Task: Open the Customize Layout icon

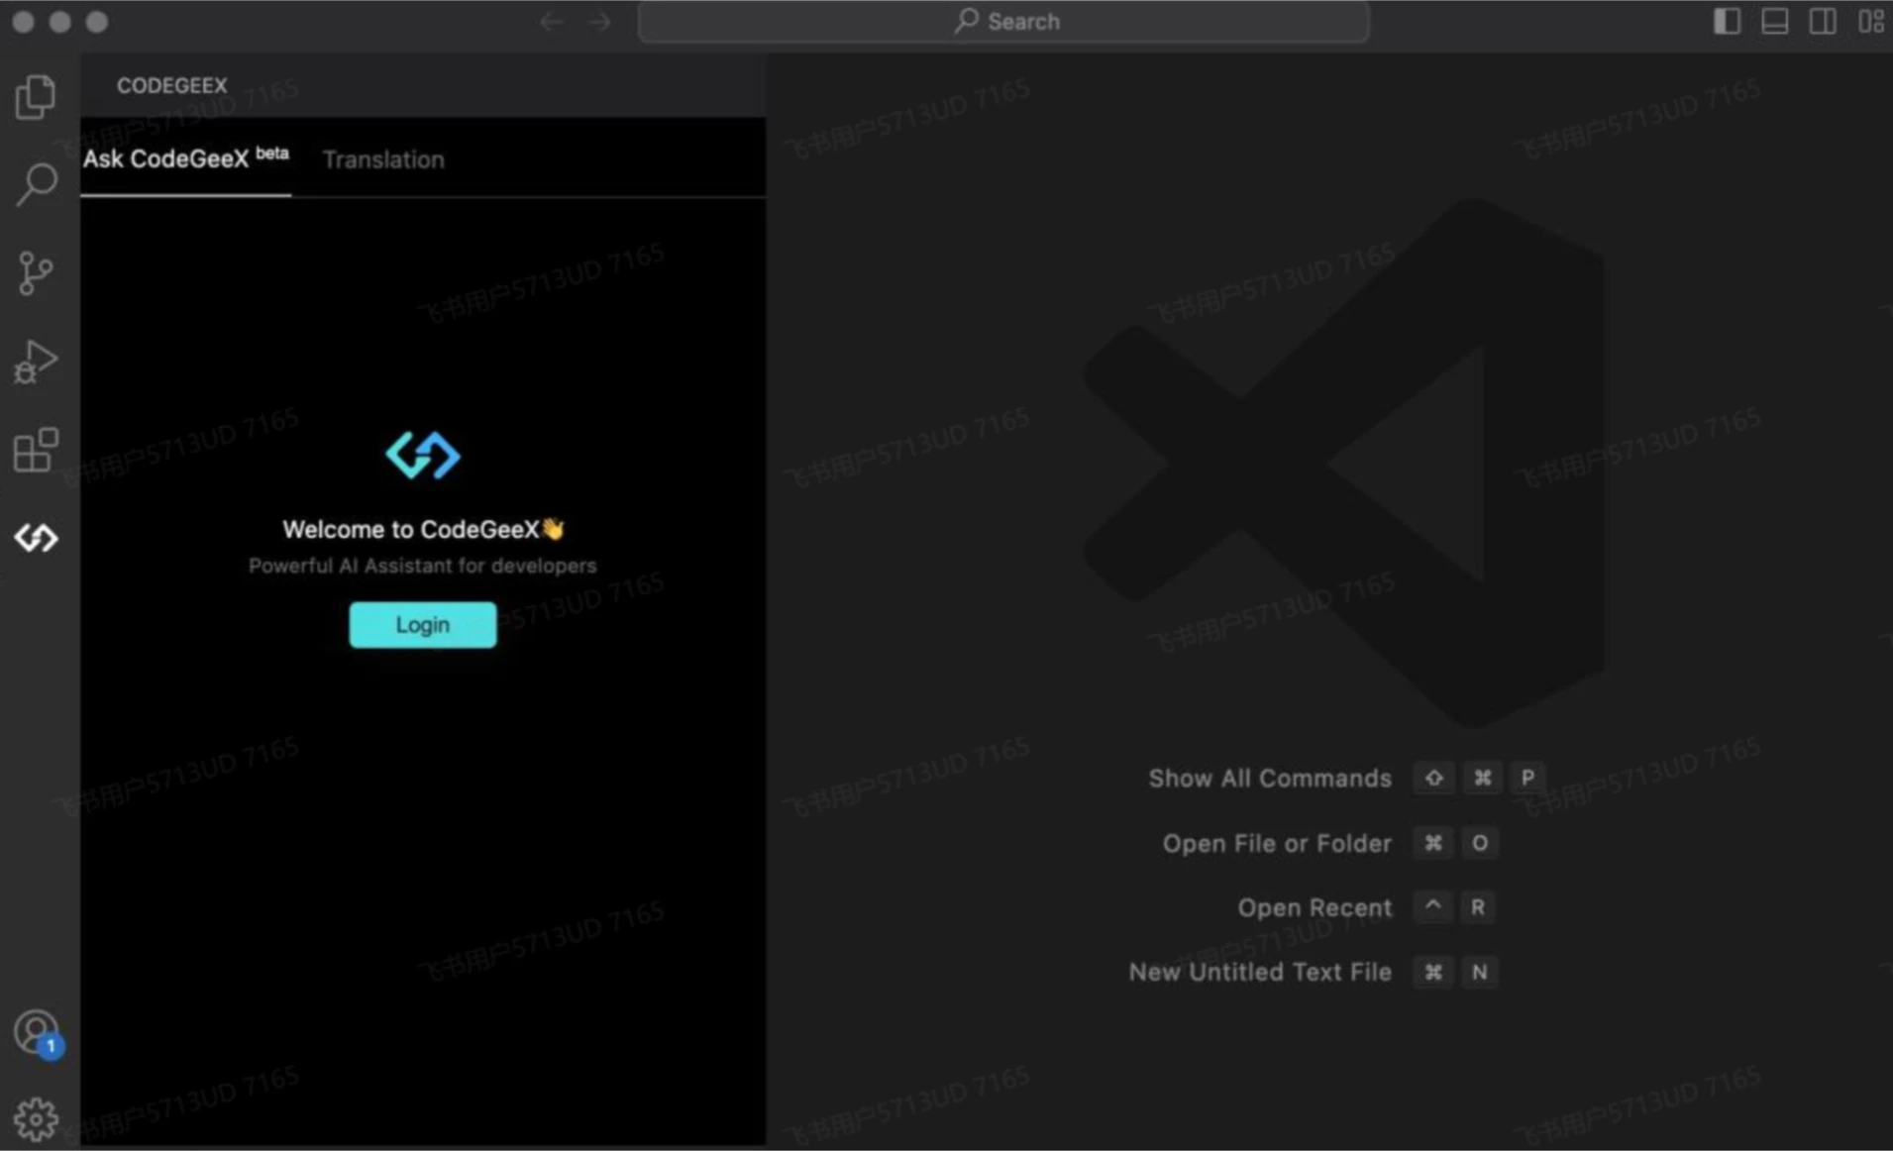Action: 1870,21
